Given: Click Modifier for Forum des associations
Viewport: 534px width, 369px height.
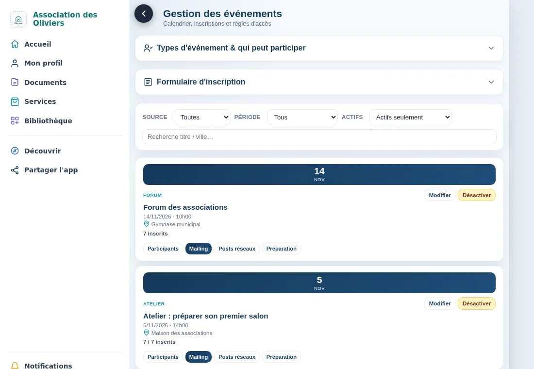Looking at the screenshot, I should pyautogui.click(x=439, y=195).
